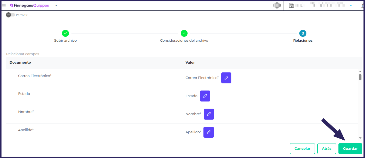Click the pencil icon beside Nombre
Screen dimensions: 365x158
[209, 114]
